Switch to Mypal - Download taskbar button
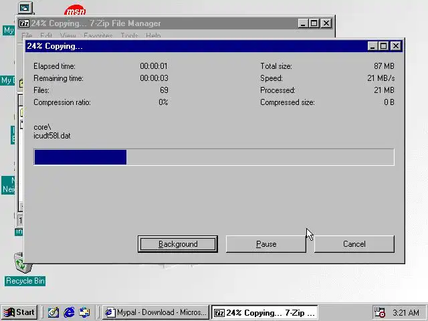428x321 pixels. 156,312
